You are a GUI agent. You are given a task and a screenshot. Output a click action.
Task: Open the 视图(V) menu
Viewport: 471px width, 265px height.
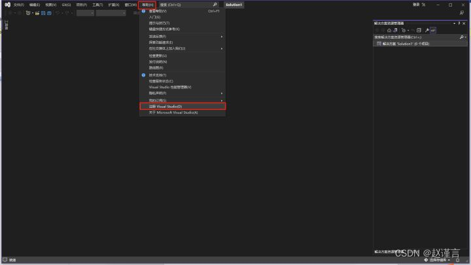coord(51,5)
